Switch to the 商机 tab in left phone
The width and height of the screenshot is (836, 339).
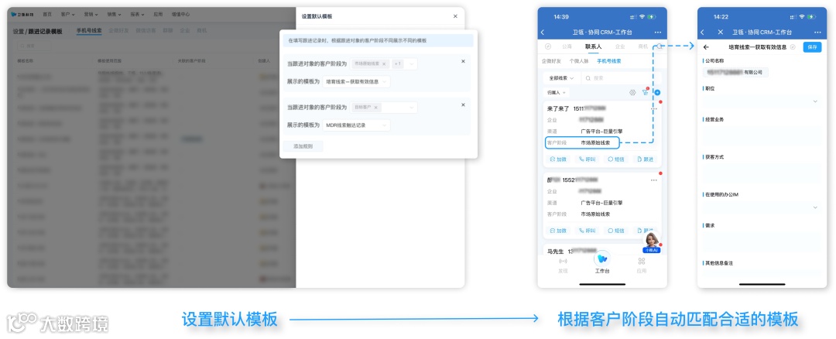coord(643,47)
